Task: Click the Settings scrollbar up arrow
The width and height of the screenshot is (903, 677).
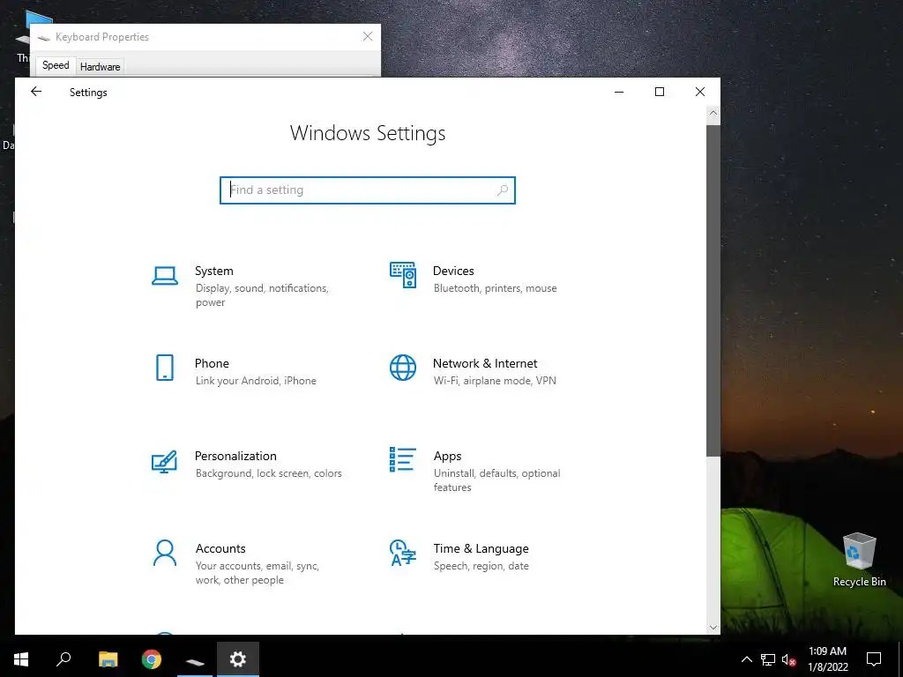Action: [x=713, y=114]
